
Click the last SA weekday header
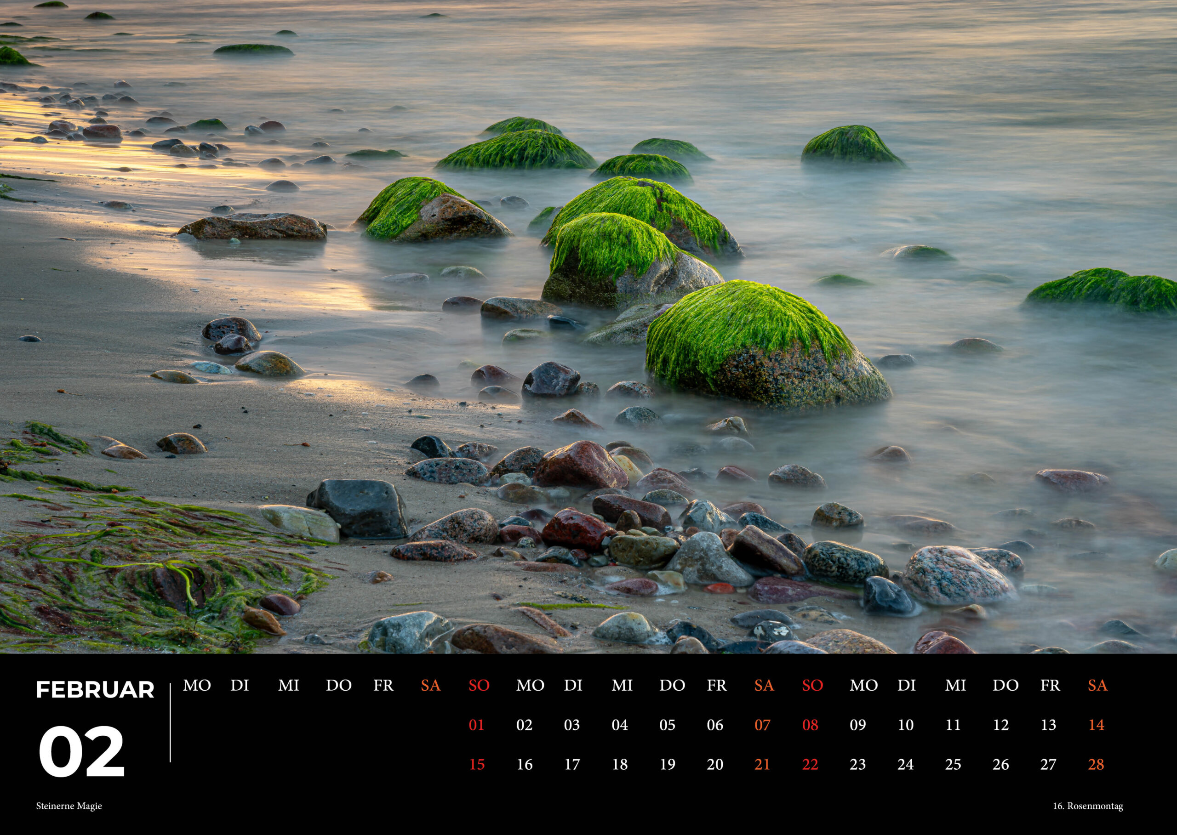point(1097,685)
